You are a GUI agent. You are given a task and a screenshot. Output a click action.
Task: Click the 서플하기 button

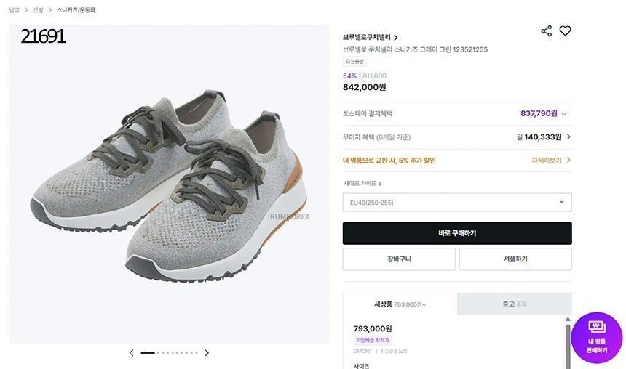(515, 259)
